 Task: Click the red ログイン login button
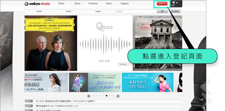coord(162,4)
